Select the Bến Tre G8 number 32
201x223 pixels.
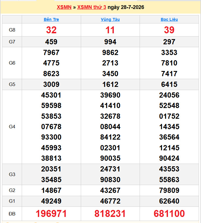51,30
